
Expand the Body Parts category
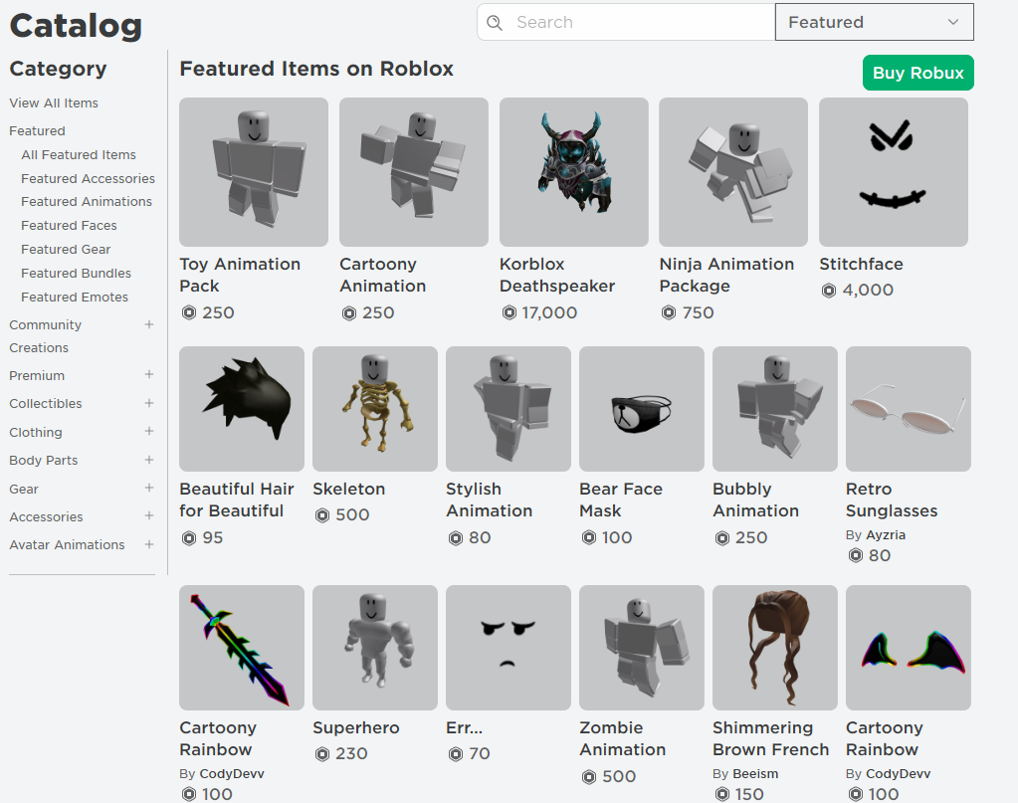(x=148, y=460)
